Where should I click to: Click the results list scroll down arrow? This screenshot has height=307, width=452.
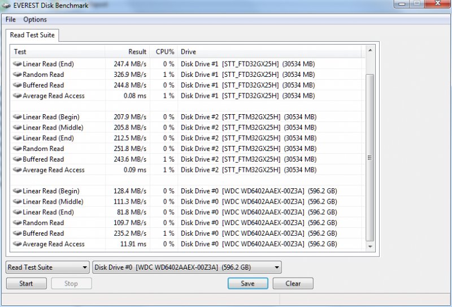coord(370,247)
